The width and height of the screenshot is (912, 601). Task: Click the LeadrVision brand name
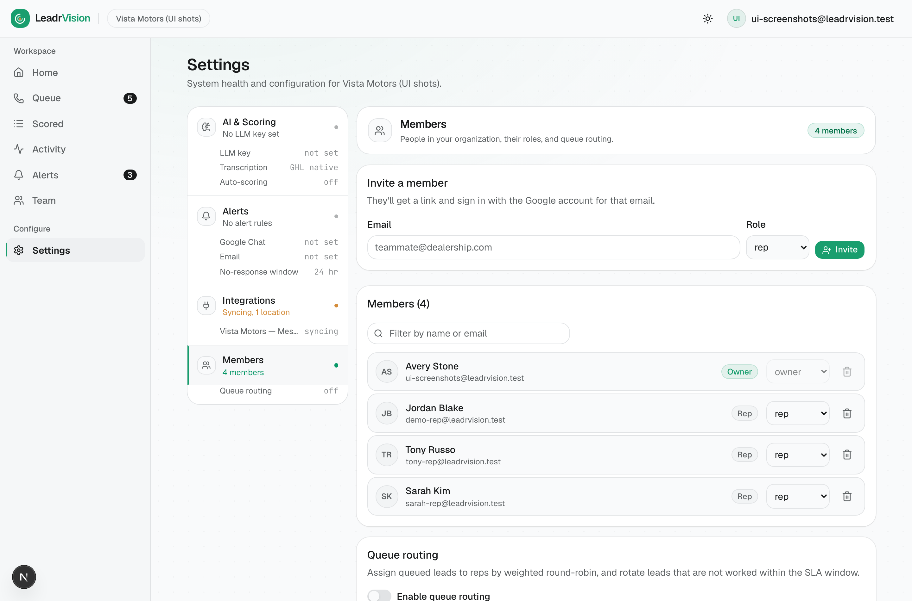pyautogui.click(x=62, y=18)
